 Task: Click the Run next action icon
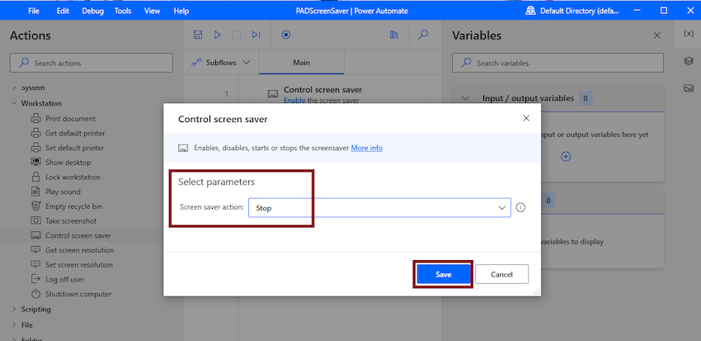pos(256,35)
